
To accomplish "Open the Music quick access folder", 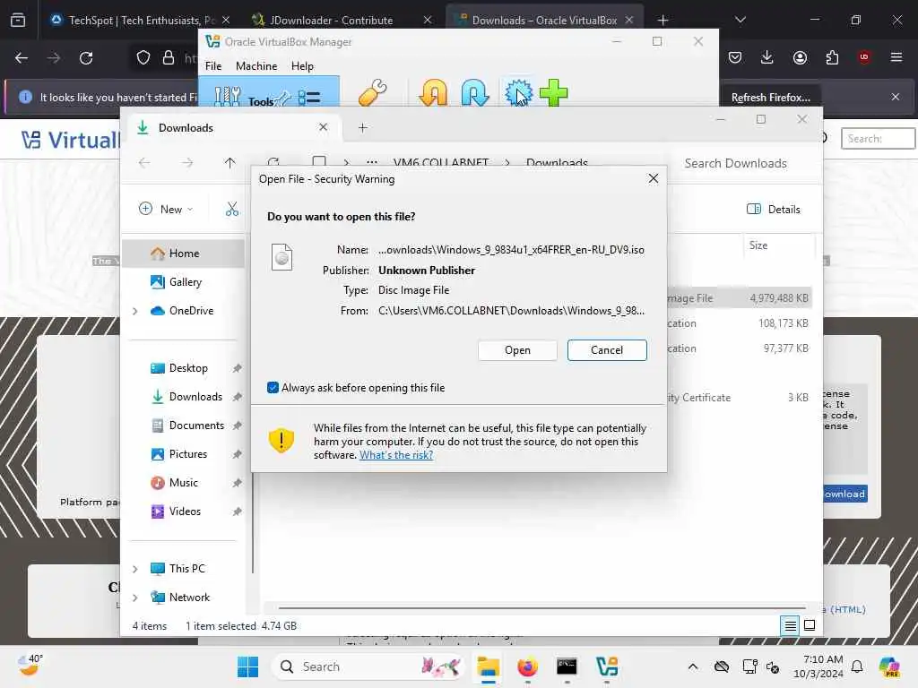I will 183,483.
